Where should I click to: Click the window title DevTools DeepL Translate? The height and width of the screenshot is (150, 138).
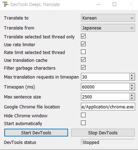[35, 5]
